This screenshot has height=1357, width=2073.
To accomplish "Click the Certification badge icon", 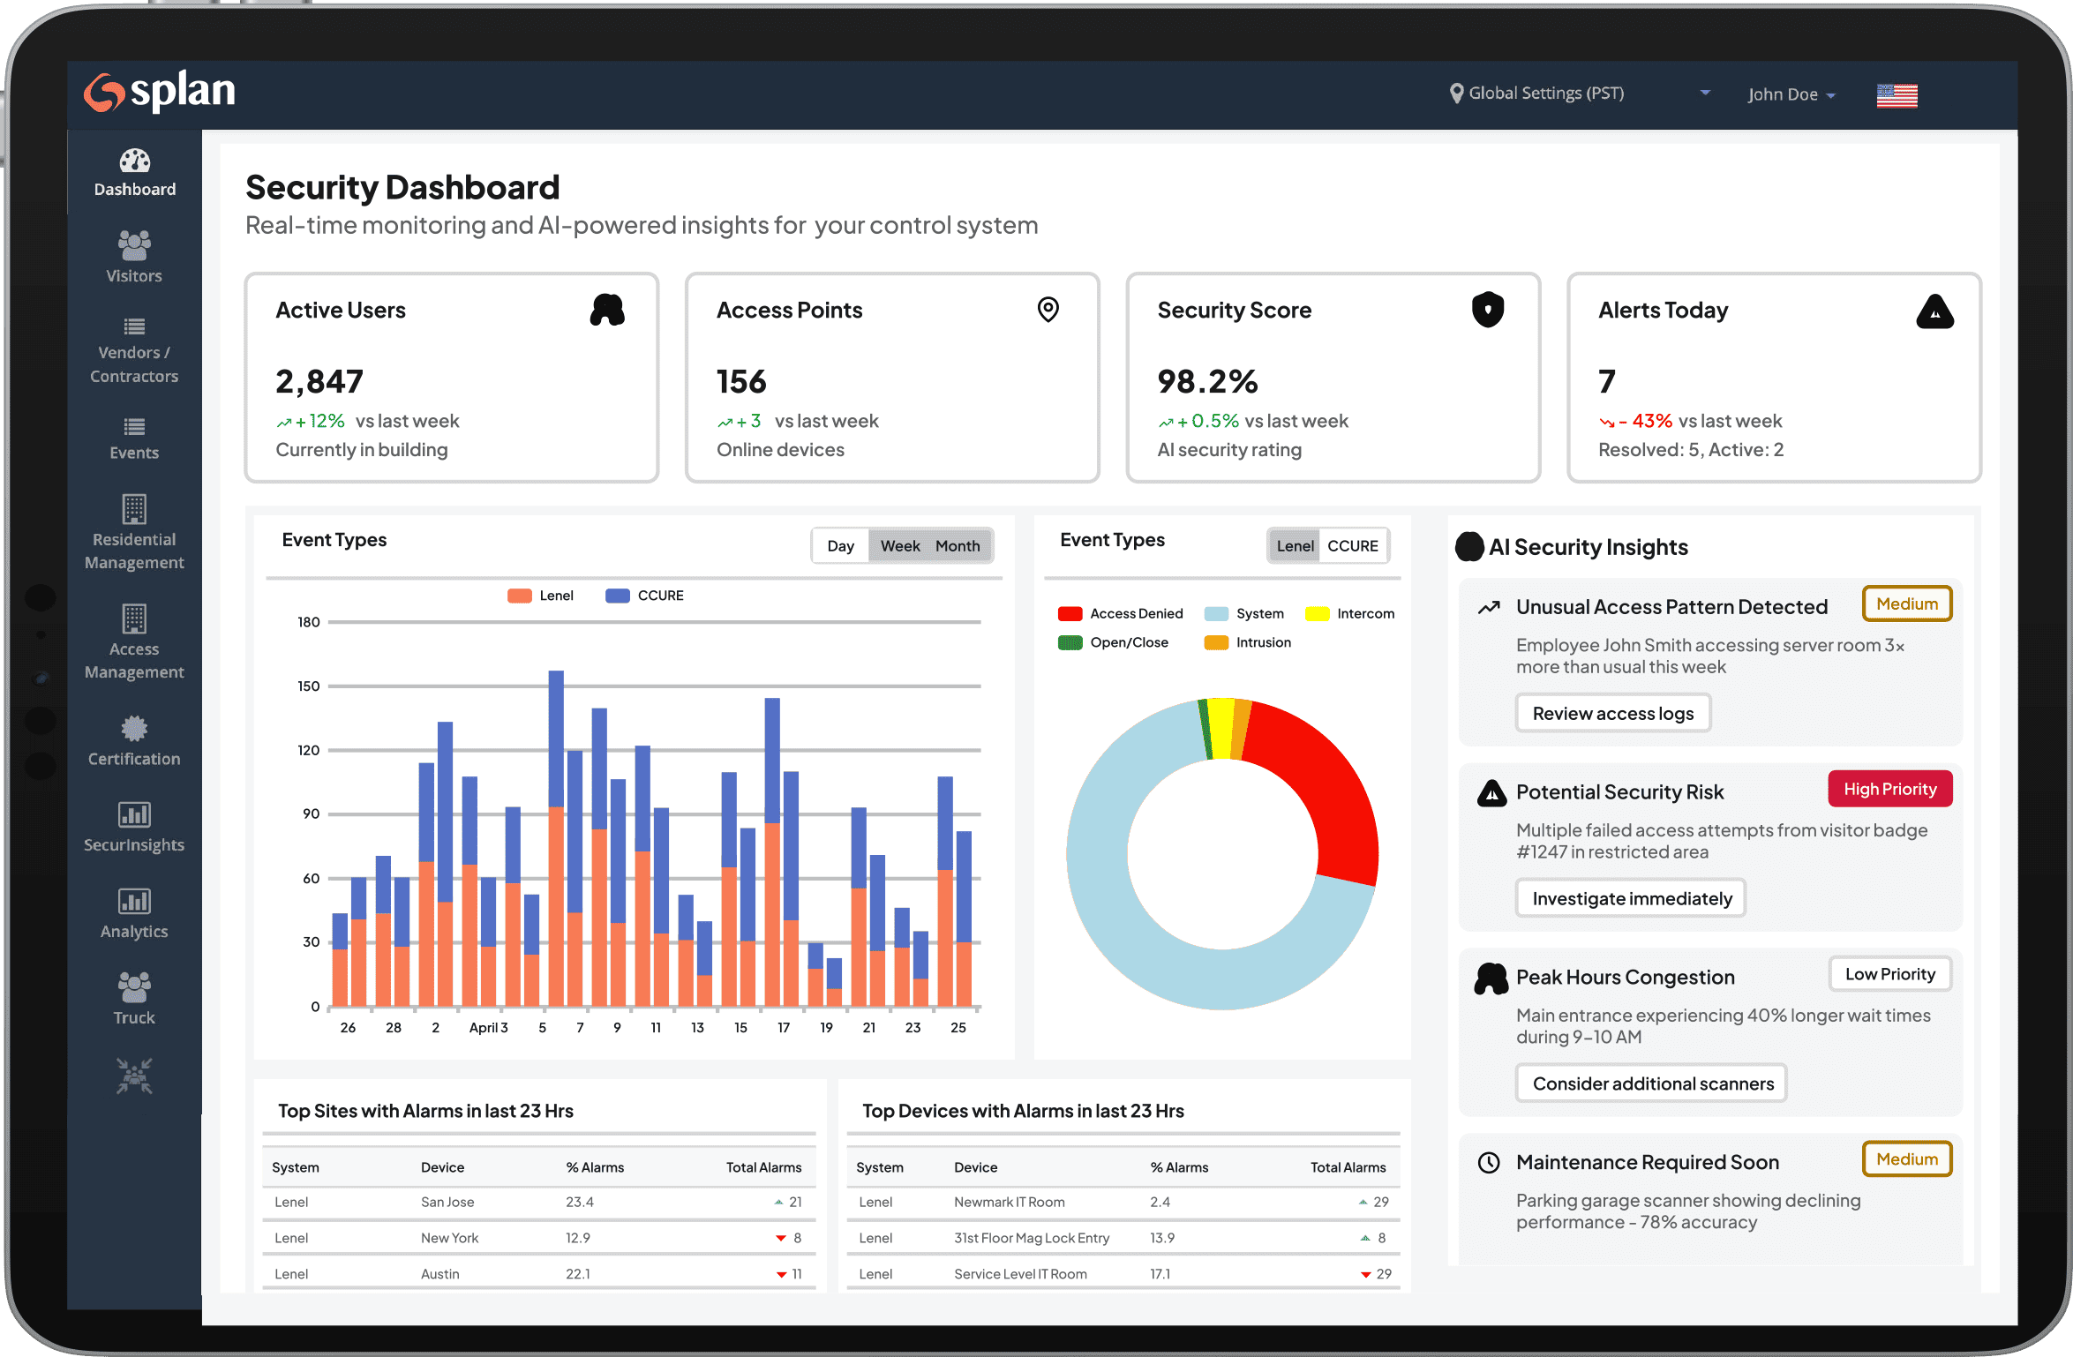I will click(134, 729).
